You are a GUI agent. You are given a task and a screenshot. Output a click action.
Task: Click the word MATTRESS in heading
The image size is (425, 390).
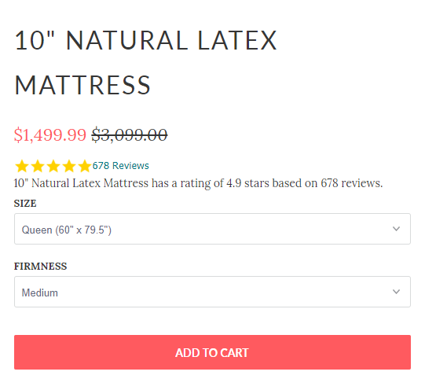(x=82, y=85)
